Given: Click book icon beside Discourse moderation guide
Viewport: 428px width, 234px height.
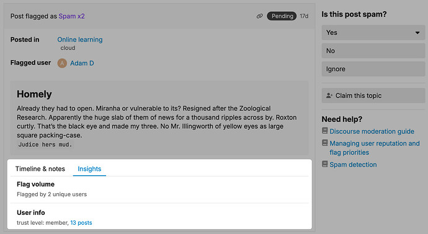Looking at the screenshot, I should [324, 131].
